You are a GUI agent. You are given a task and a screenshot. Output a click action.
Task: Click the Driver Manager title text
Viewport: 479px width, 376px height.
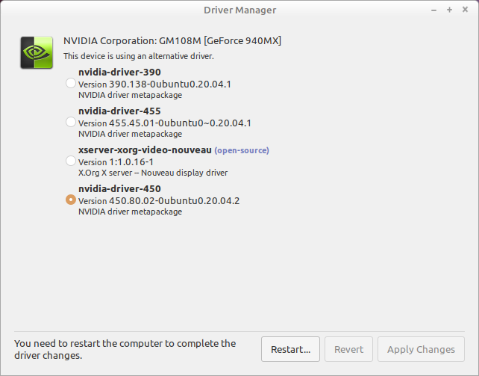coord(239,10)
